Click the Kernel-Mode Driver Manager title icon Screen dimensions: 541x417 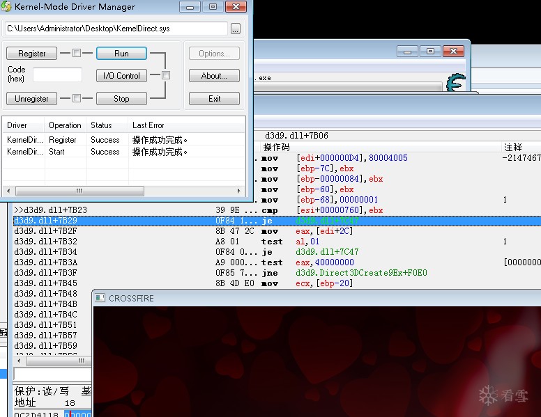[x=6, y=6]
